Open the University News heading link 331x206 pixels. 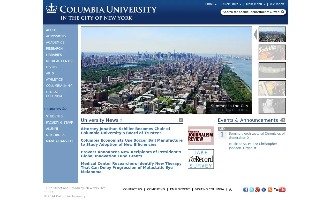tap(102, 120)
